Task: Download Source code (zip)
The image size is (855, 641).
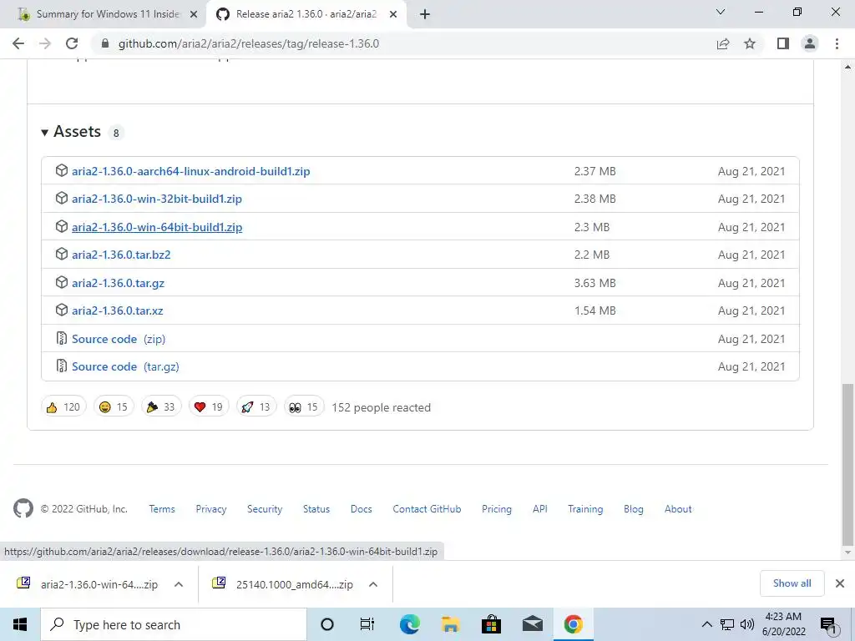Action: point(119,339)
